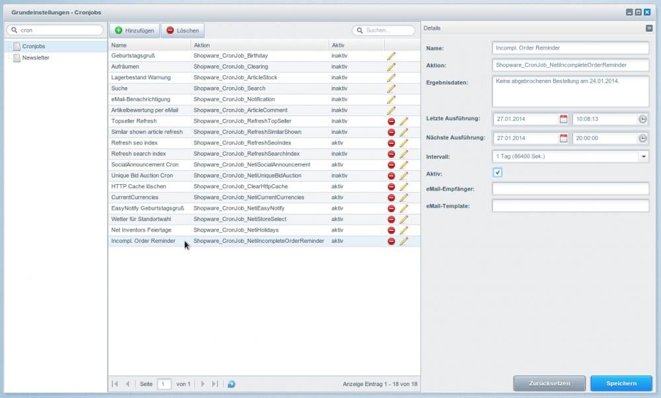Open time picker for Letzte Ausführung
The image size is (661, 398).
click(642, 119)
